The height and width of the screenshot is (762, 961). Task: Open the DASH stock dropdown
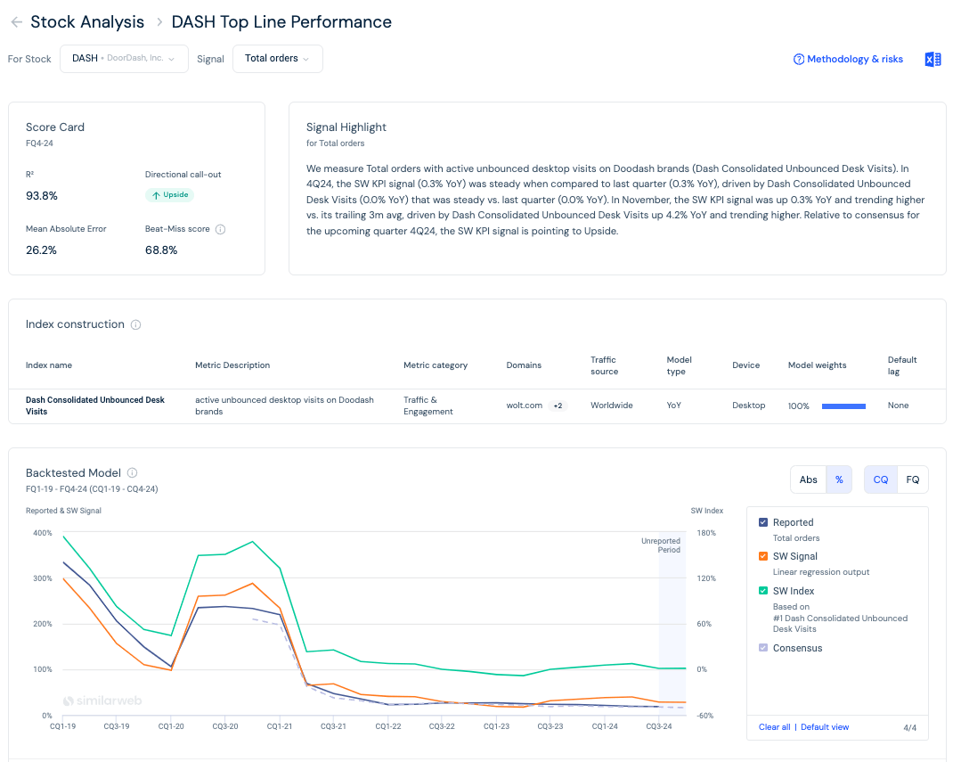click(x=124, y=59)
